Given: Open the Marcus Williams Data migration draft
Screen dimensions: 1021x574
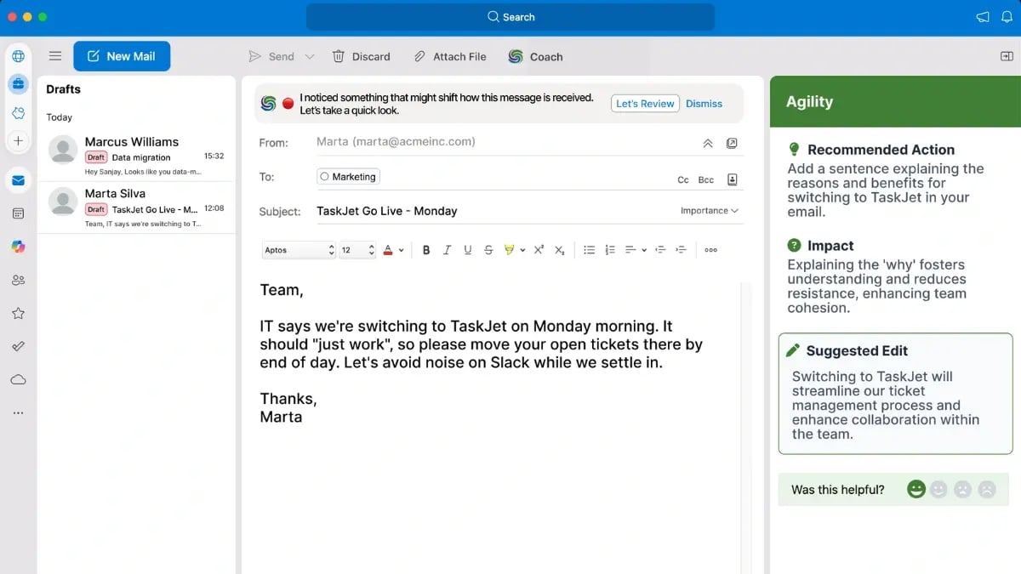Looking at the screenshot, I should click(136, 156).
